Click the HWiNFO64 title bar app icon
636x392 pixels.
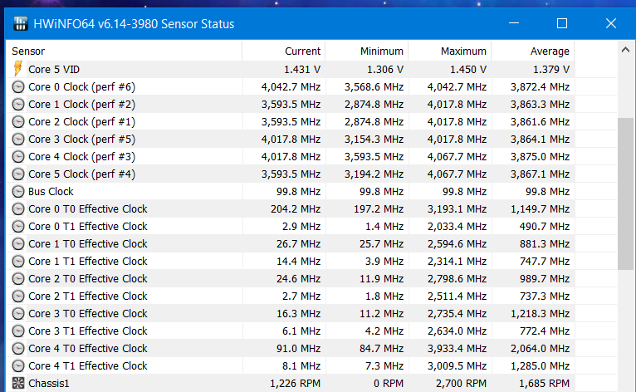tap(20, 23)
